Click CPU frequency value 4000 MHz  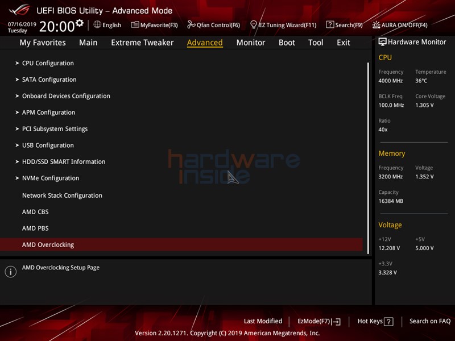pos(390,81)
